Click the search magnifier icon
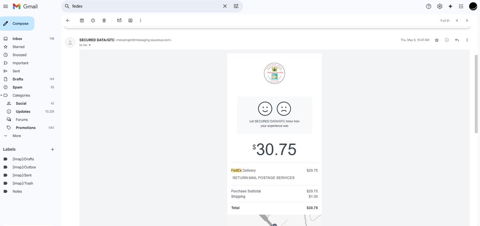The height and width of the screenshot is (226, 480). (x=67, y=6)
